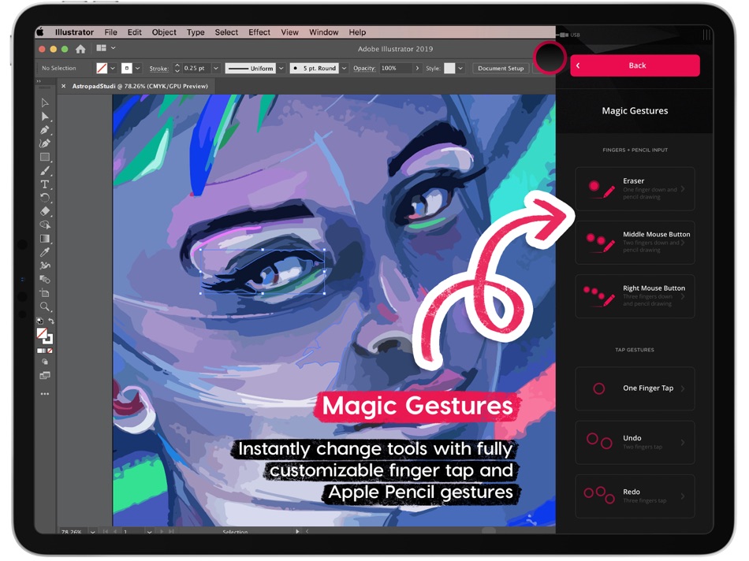749x561 pixels.
Task: Select the Zoom magnifier tool
Action: tap(45, 307)
